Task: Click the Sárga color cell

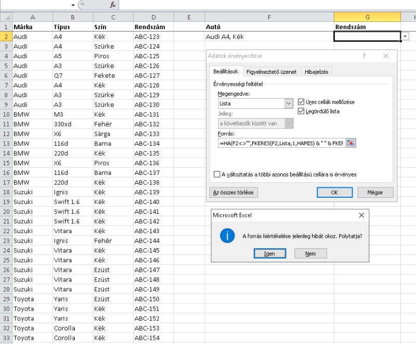Action: click(113, 134)
